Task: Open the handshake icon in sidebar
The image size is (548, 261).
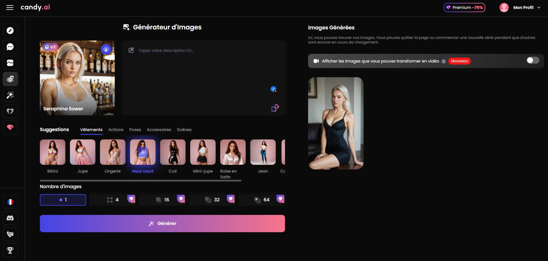Action: pos(10,234)
